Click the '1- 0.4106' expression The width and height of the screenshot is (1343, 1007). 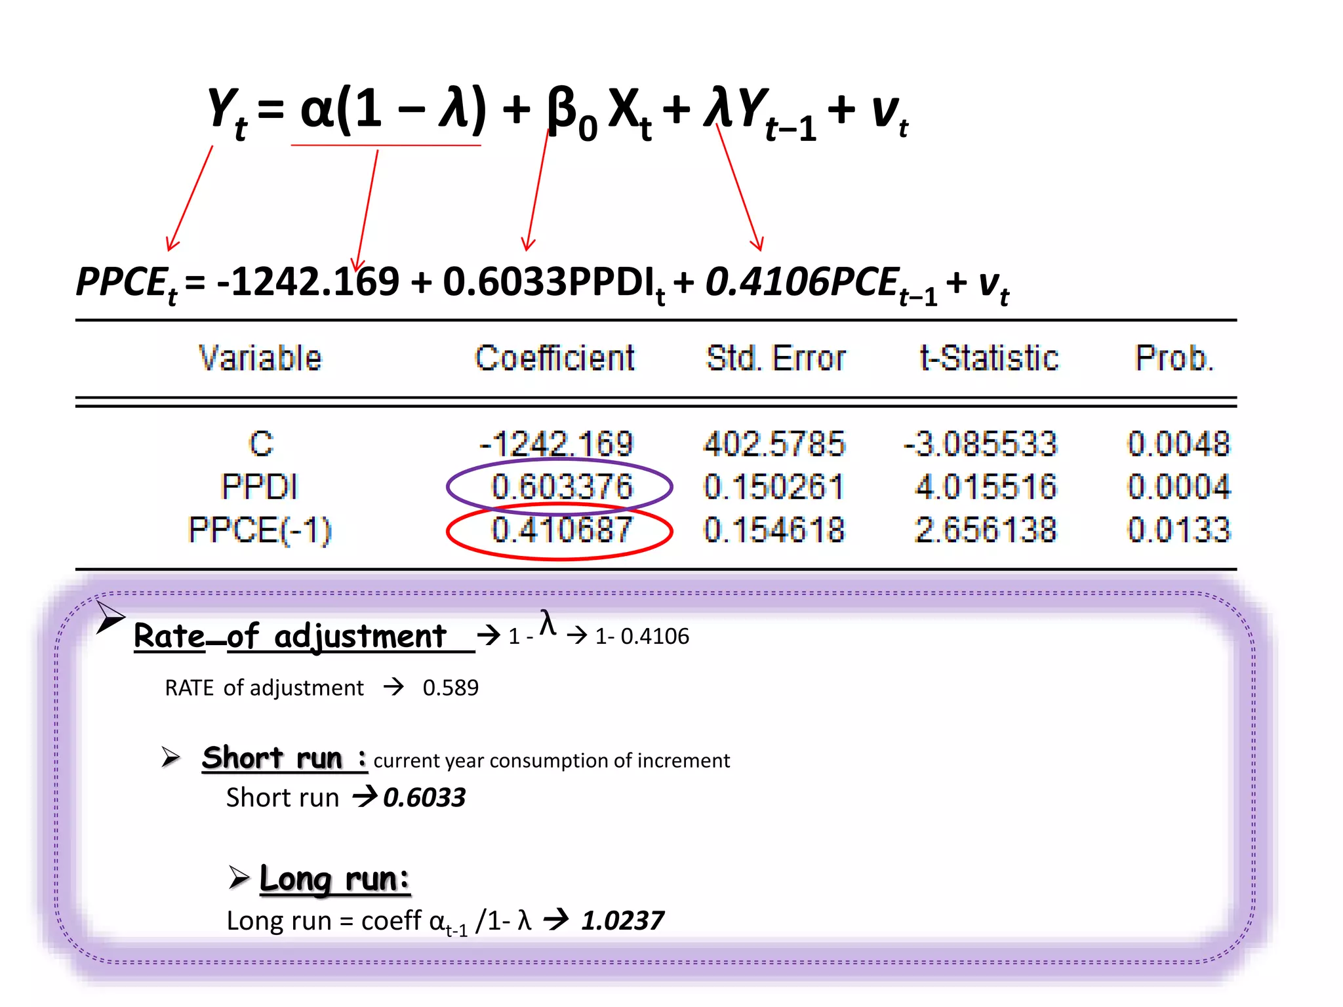point(642,636)
